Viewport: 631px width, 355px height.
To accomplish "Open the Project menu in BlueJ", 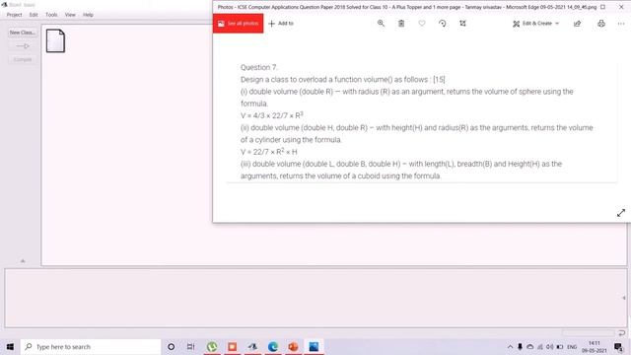I will pos(14,15).
